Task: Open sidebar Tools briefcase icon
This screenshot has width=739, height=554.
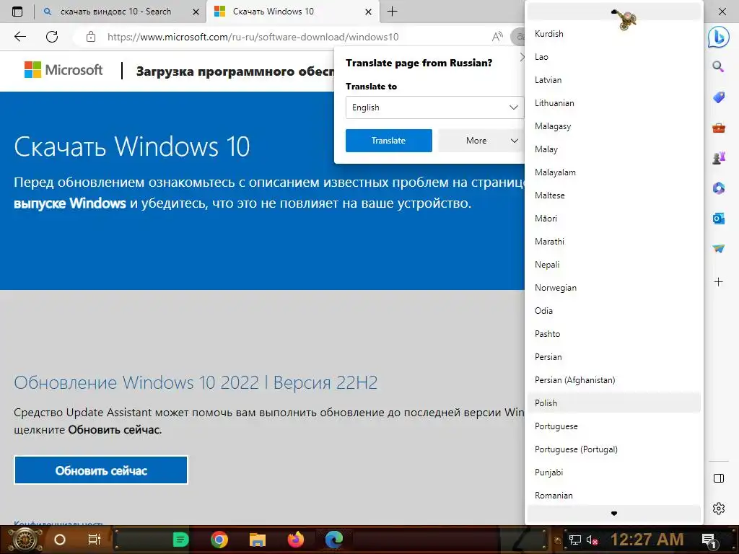Action: [718, 128]
